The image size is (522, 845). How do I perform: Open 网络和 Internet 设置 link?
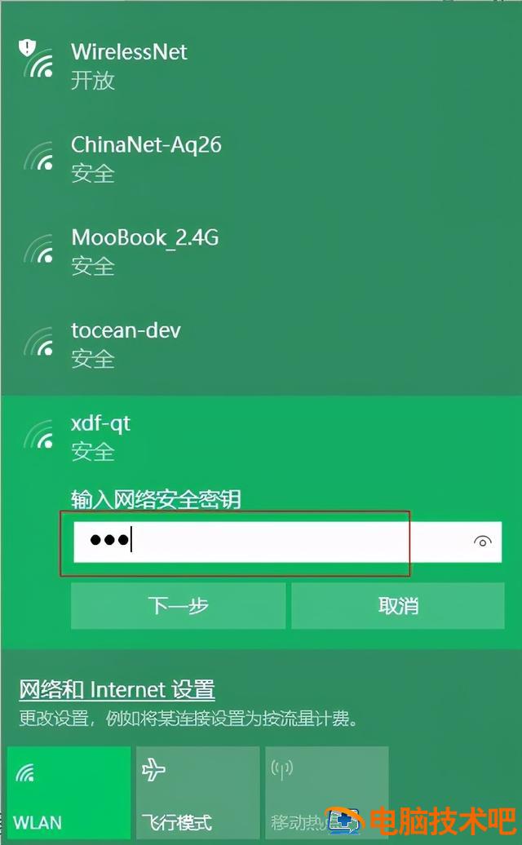(117, 690)
